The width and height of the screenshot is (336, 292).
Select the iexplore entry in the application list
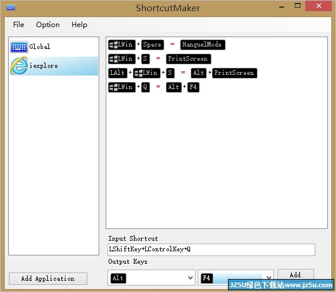click(x=54, y=66)
